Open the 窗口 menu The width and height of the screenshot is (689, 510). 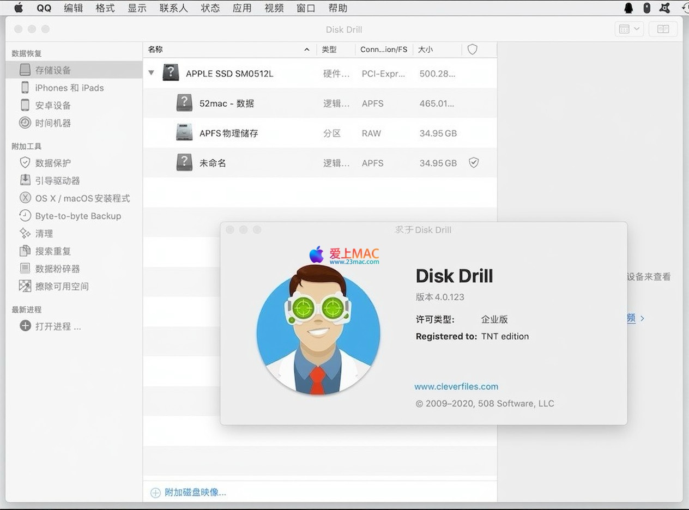point(306,8)
